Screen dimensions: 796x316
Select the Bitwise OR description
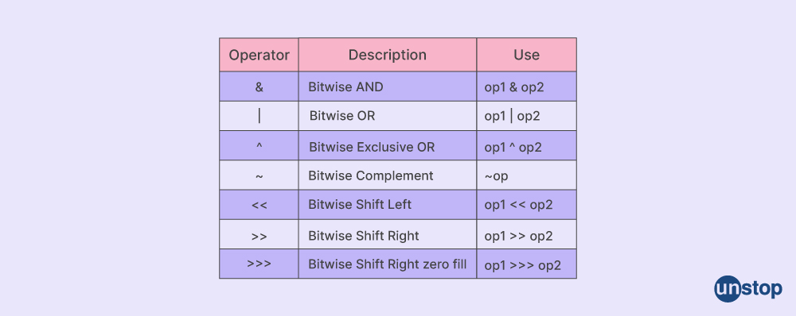tap(342, 116)
